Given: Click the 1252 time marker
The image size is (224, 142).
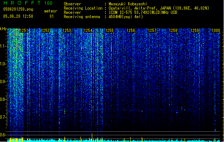Looking at the screenshot, I should [x=45, y=31].
